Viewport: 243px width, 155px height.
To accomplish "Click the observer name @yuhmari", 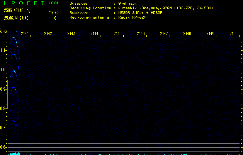I will 127,3.
